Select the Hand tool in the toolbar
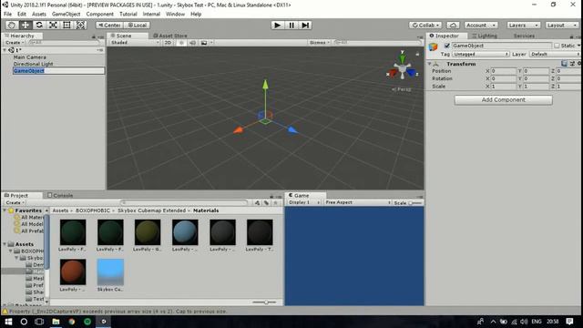Image resolution: width=583 pixels, height=328 pixels. [11, 25]
